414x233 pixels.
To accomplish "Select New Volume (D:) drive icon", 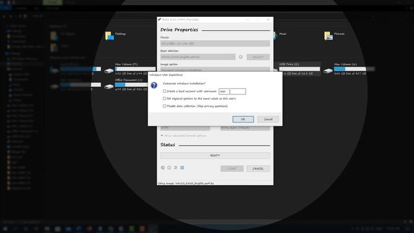I will click(x=109, y=71).
